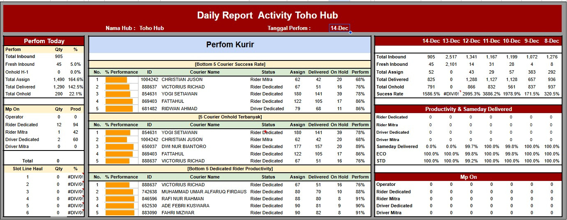Select the 'STD' row label
Image resolution: width=567 pixels, height=220 pixels.
[x=381, y=161]
